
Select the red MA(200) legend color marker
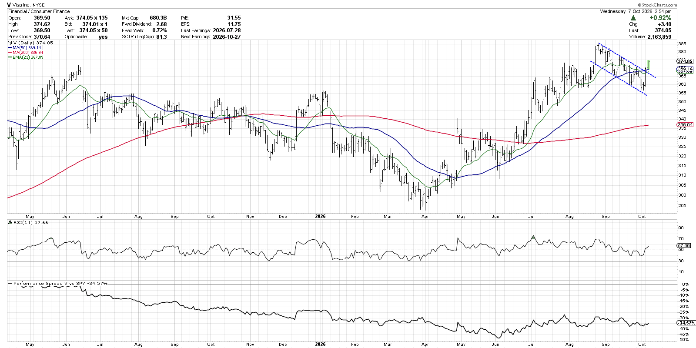10,53
